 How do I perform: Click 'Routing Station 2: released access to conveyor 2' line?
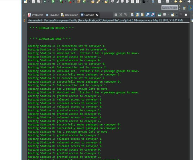point(65,99)
